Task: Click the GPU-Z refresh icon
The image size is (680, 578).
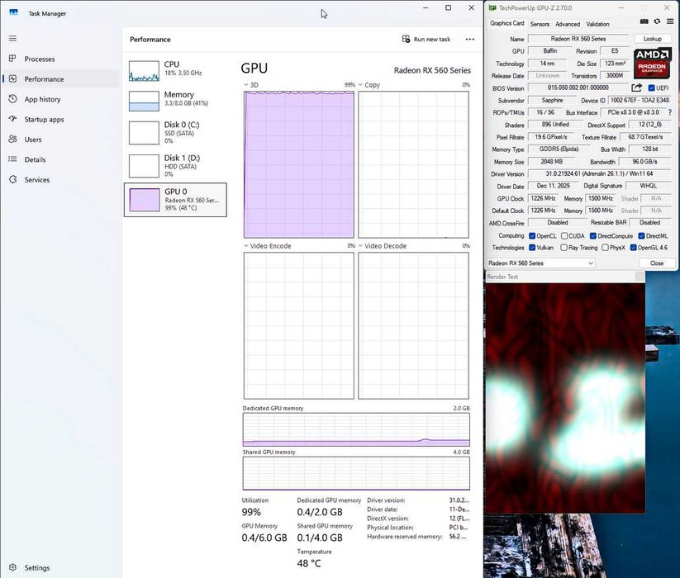Action: click(657, 21)
